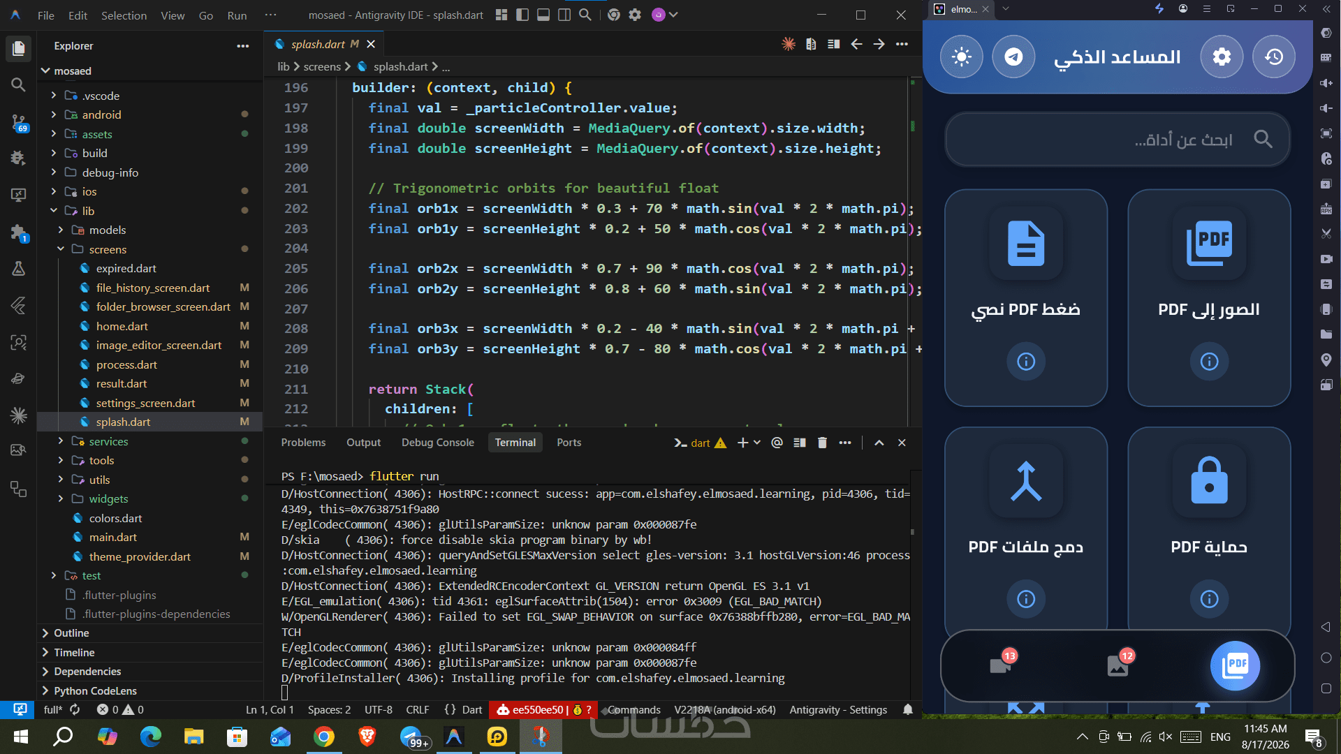Focus the ابحث عن أداة search field
The width and height of the screenshot is (1341, 754).
tap(1117, 140)
